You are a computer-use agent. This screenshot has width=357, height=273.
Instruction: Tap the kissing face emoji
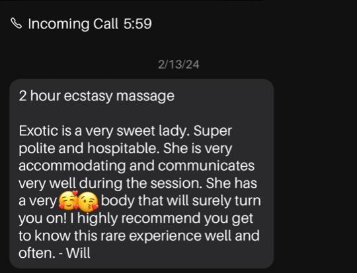tap(89, 200)
